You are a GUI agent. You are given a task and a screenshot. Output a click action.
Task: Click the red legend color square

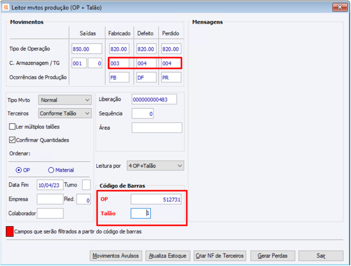10,232
